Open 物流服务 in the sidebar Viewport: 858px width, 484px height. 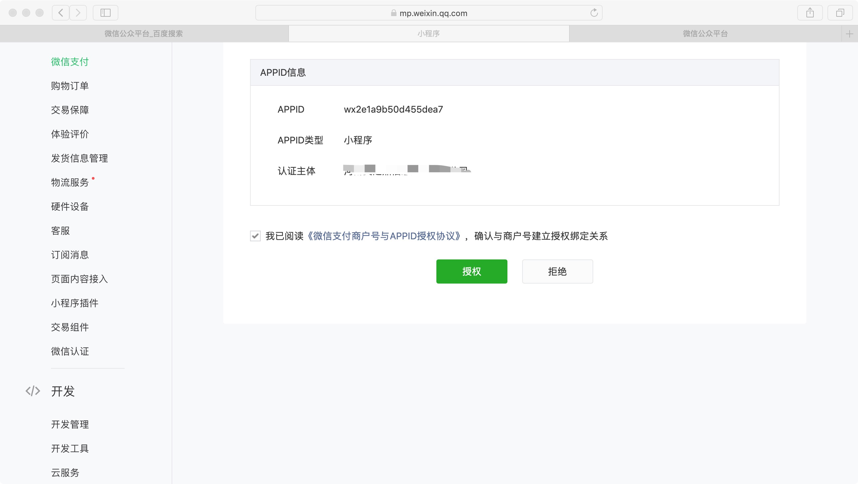click(70, 182)
